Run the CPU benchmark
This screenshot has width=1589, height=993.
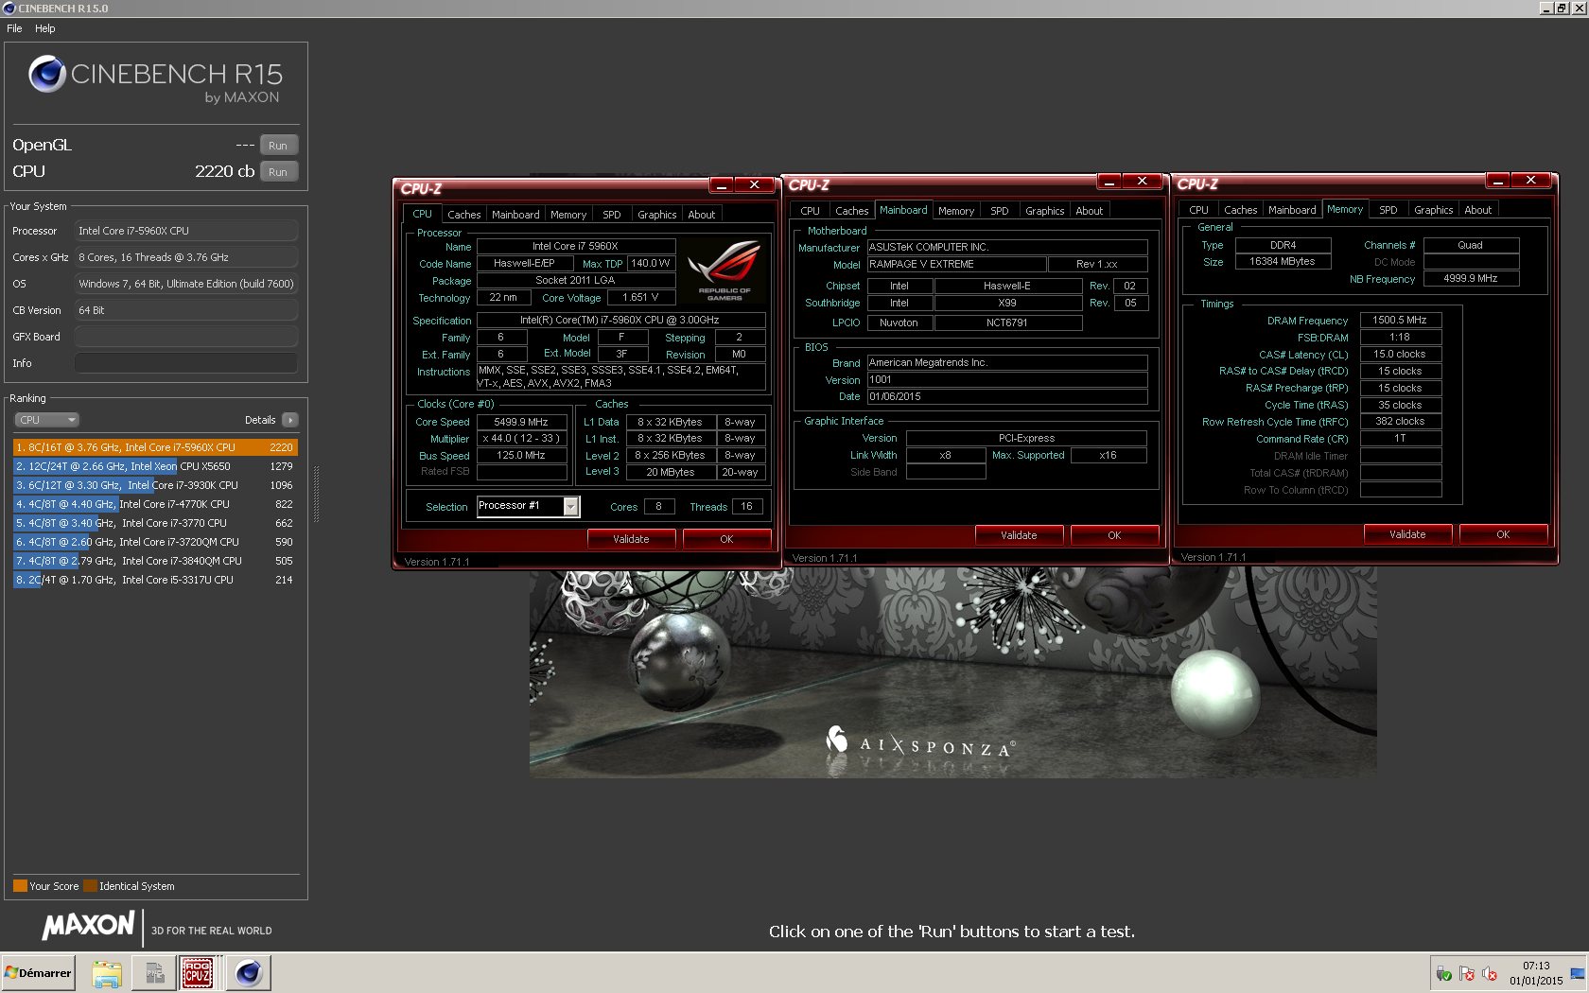tap(278, 172)
